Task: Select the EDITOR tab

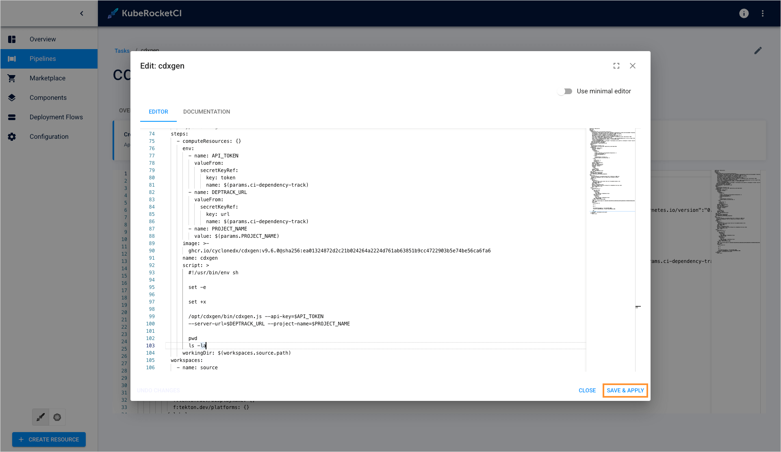Action: tap(158, 112)
